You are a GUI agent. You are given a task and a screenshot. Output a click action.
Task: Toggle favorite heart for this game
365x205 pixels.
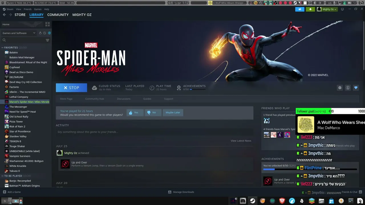click(356, 88)
